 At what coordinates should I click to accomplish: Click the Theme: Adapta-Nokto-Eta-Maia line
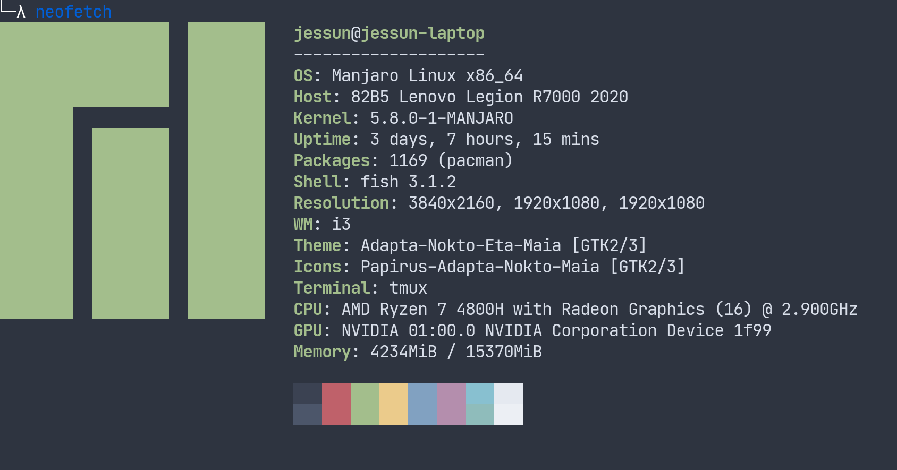coord(470,245)
